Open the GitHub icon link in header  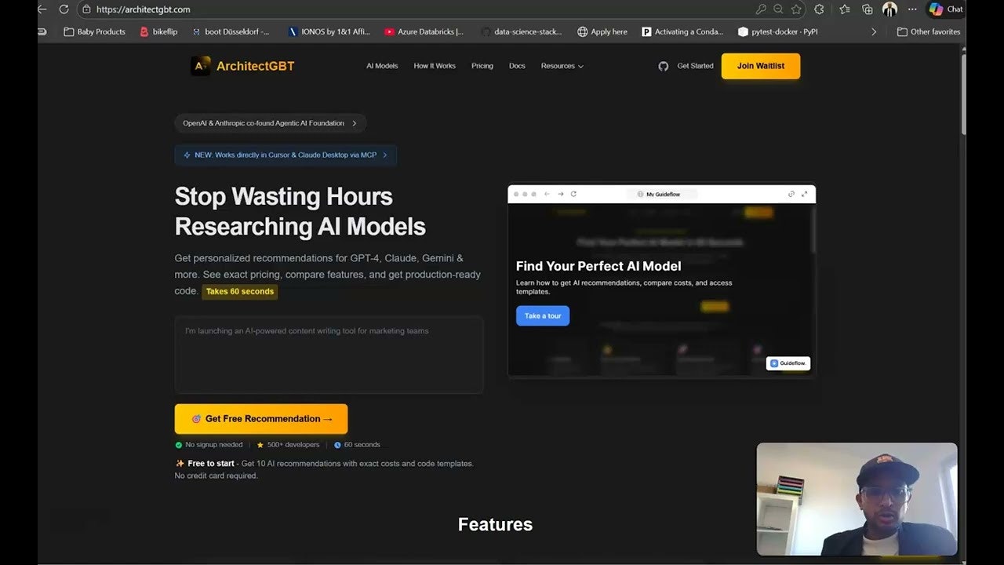point(664,66)
